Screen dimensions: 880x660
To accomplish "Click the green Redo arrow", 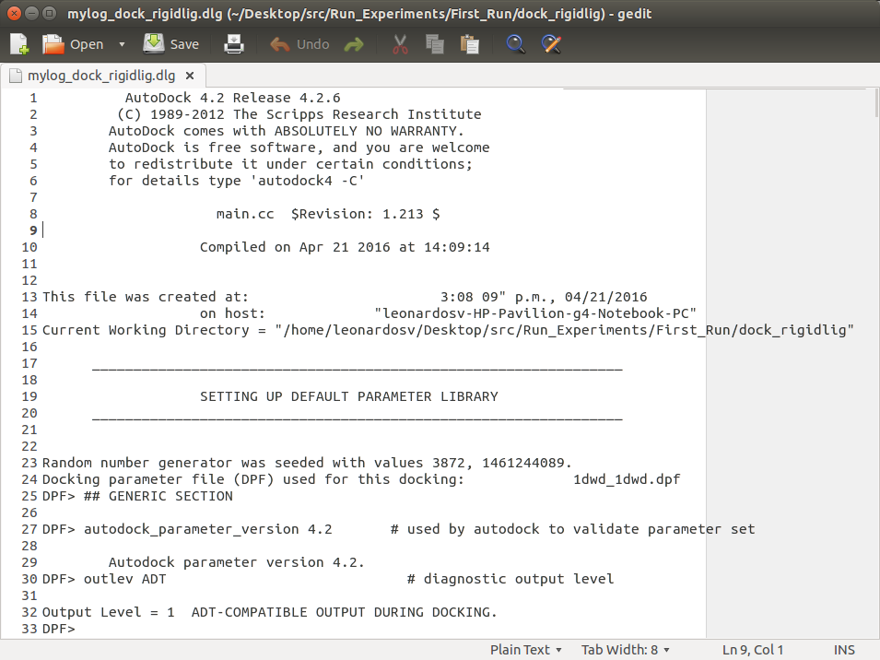I will (x=354, y=44).
